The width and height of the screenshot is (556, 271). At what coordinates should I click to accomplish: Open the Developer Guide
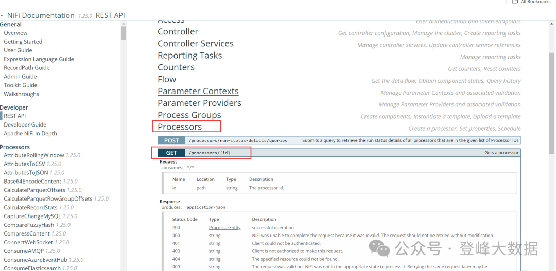25,124
